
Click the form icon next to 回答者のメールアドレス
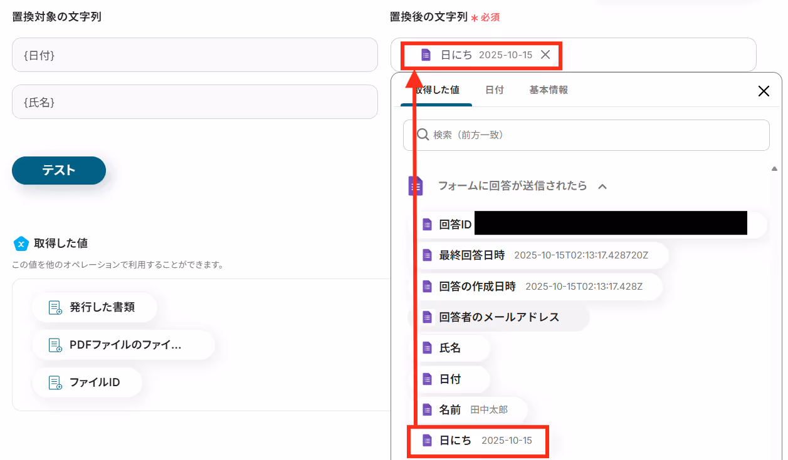427,317
